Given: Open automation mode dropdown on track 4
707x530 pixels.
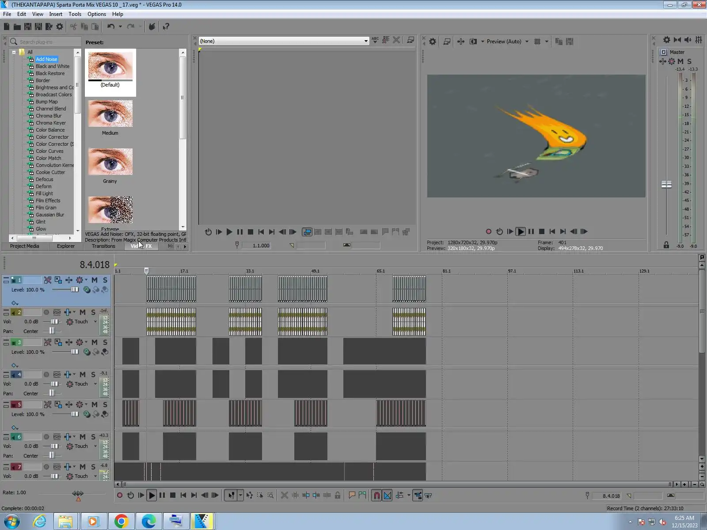Looking at the screenshot, I should pyautogui.click(x=95, y=384).
